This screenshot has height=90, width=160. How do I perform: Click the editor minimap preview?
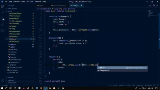pyautogui.click(x=153, y=13)
